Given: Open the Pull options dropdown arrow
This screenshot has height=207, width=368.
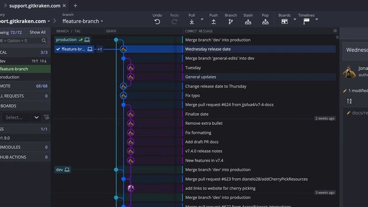Looking at the screenshot, I should click(x=202, y=19).
